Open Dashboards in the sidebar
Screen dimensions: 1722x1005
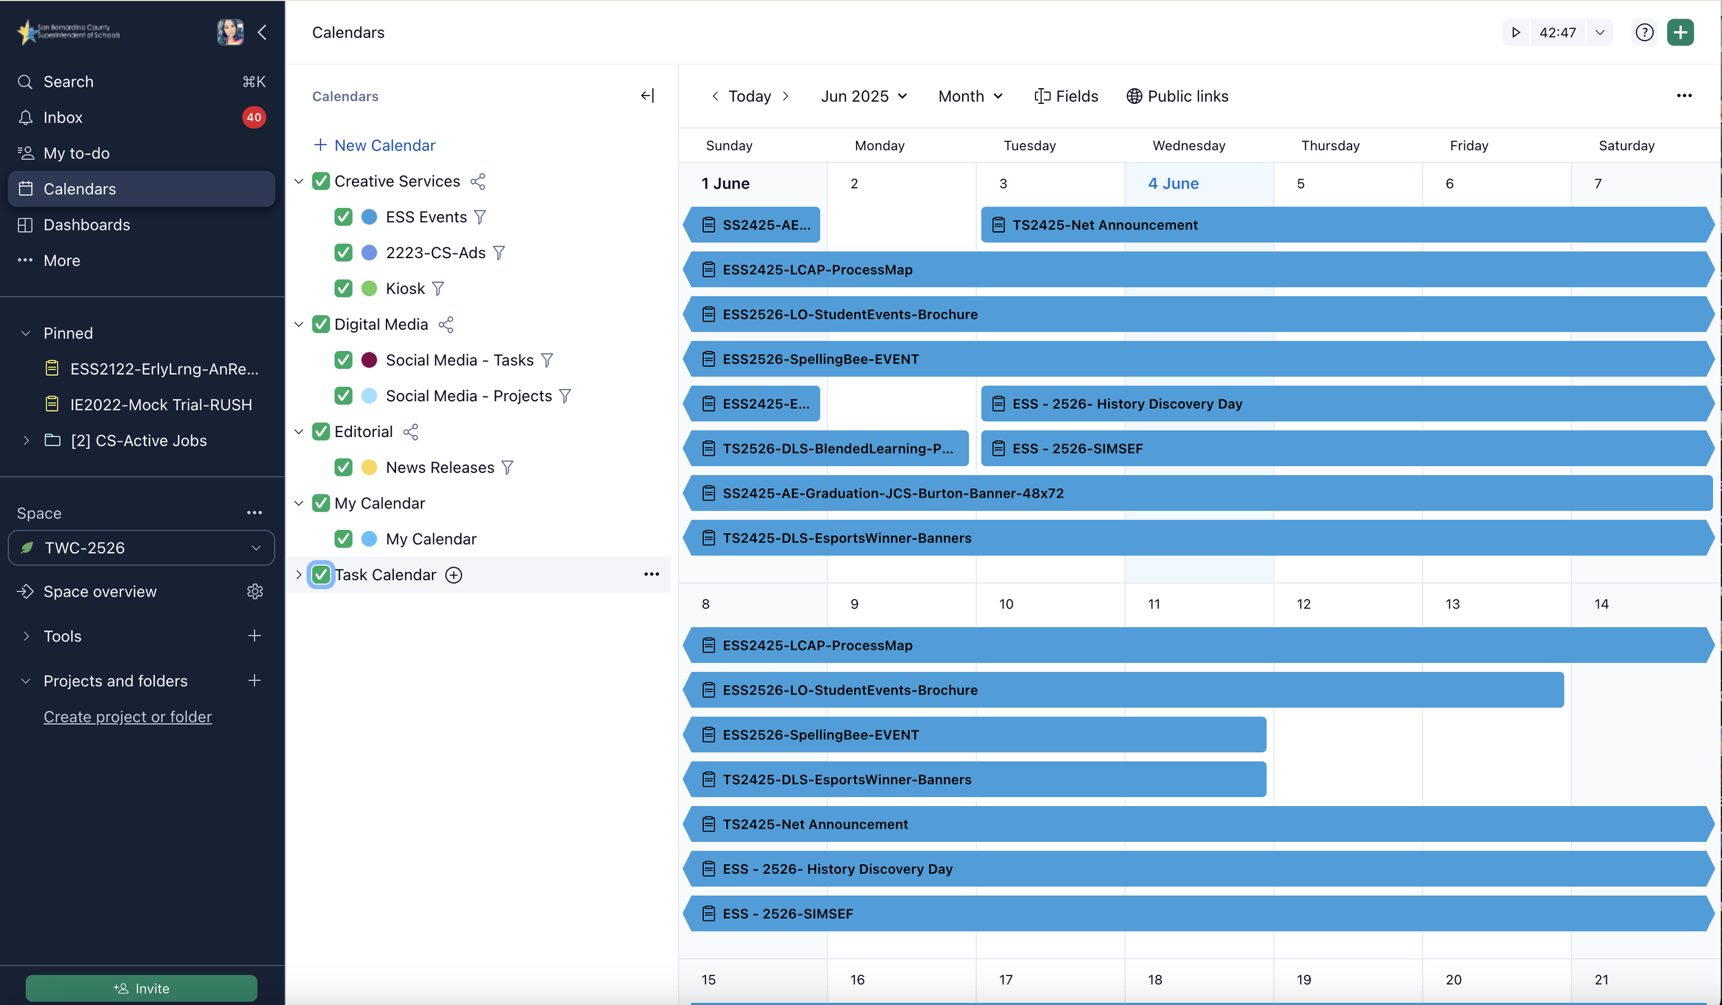point(87,225)
